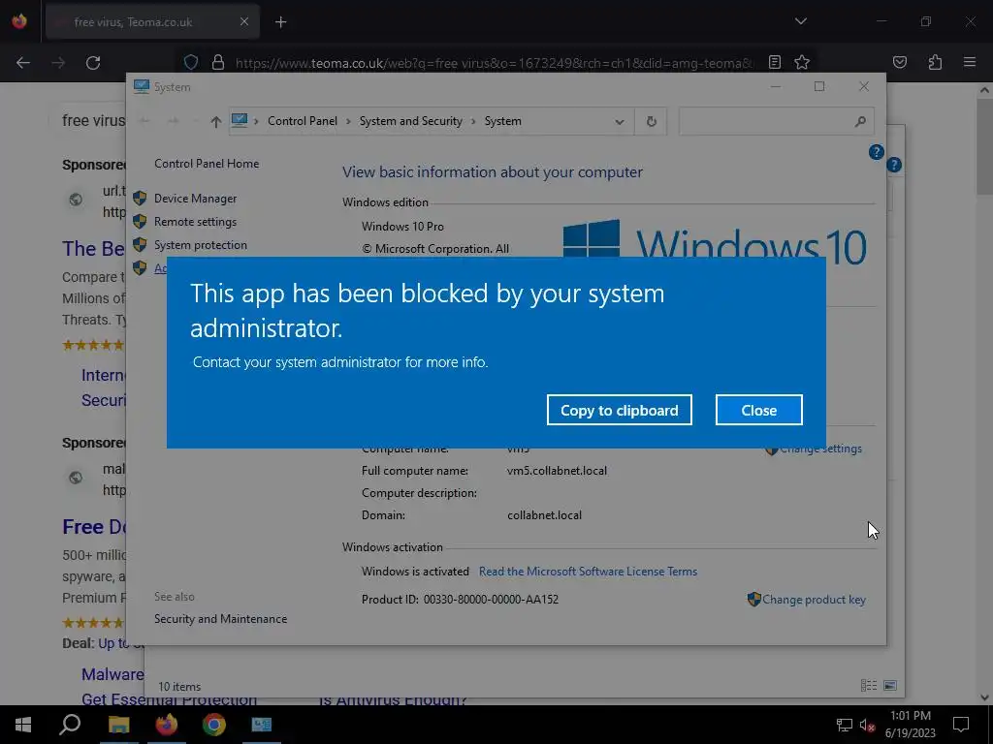This screenshot has width=993, height=744.
Task: Open the notification center icon
Action: pos(961,725)
